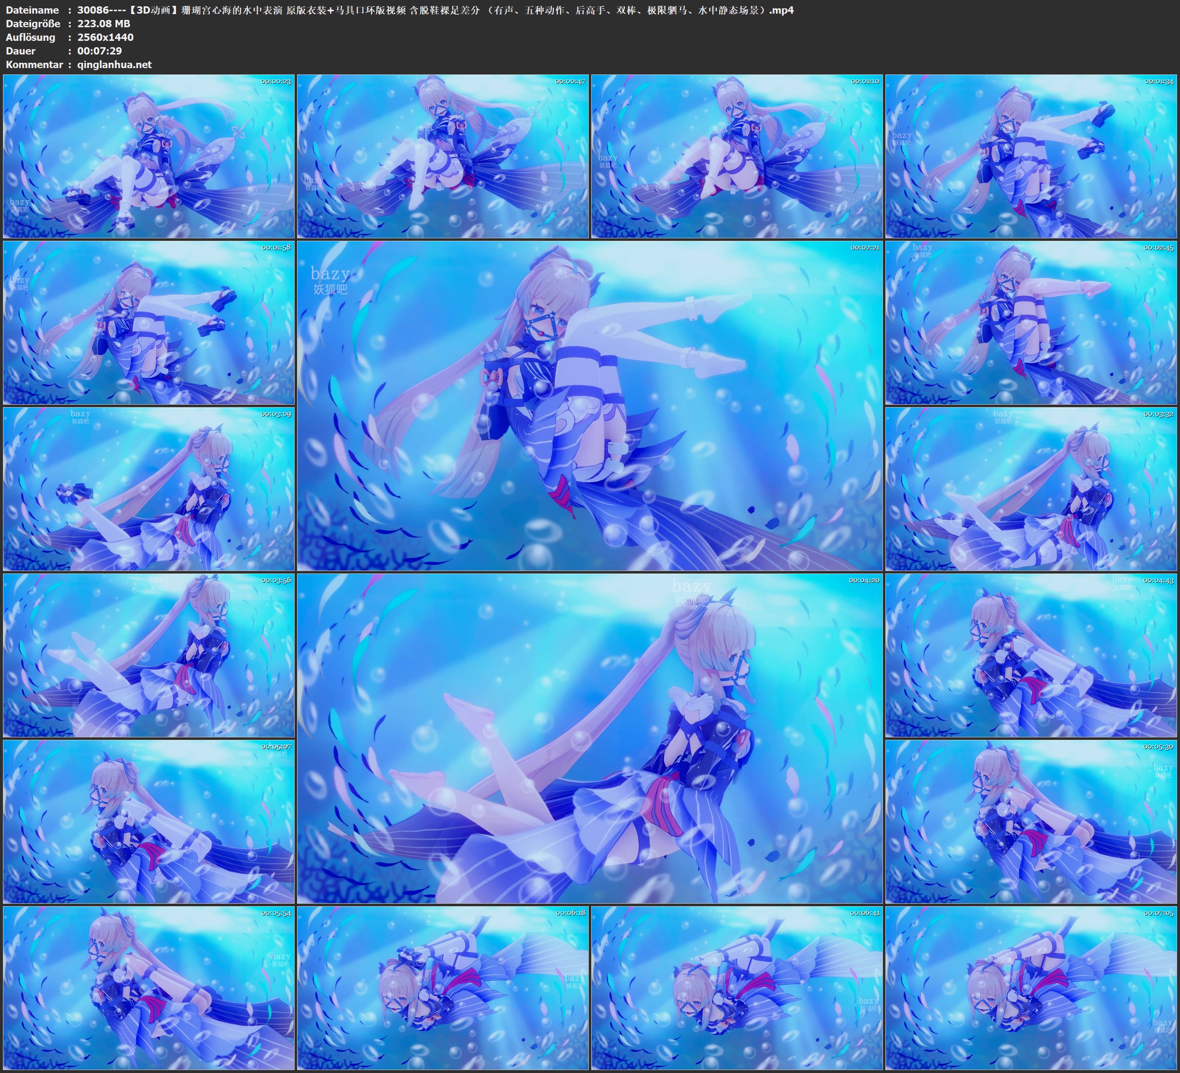
Task: Select the frame timestamped 00:02:45
Action: [1031, 322]
